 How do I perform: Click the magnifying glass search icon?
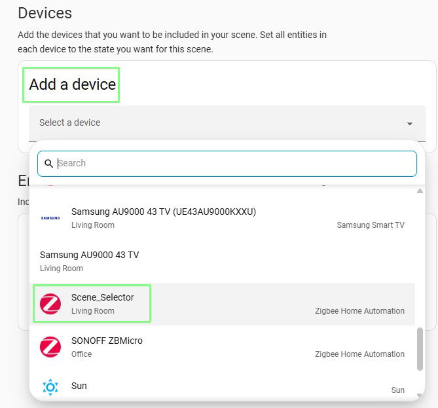pos(49,164)
